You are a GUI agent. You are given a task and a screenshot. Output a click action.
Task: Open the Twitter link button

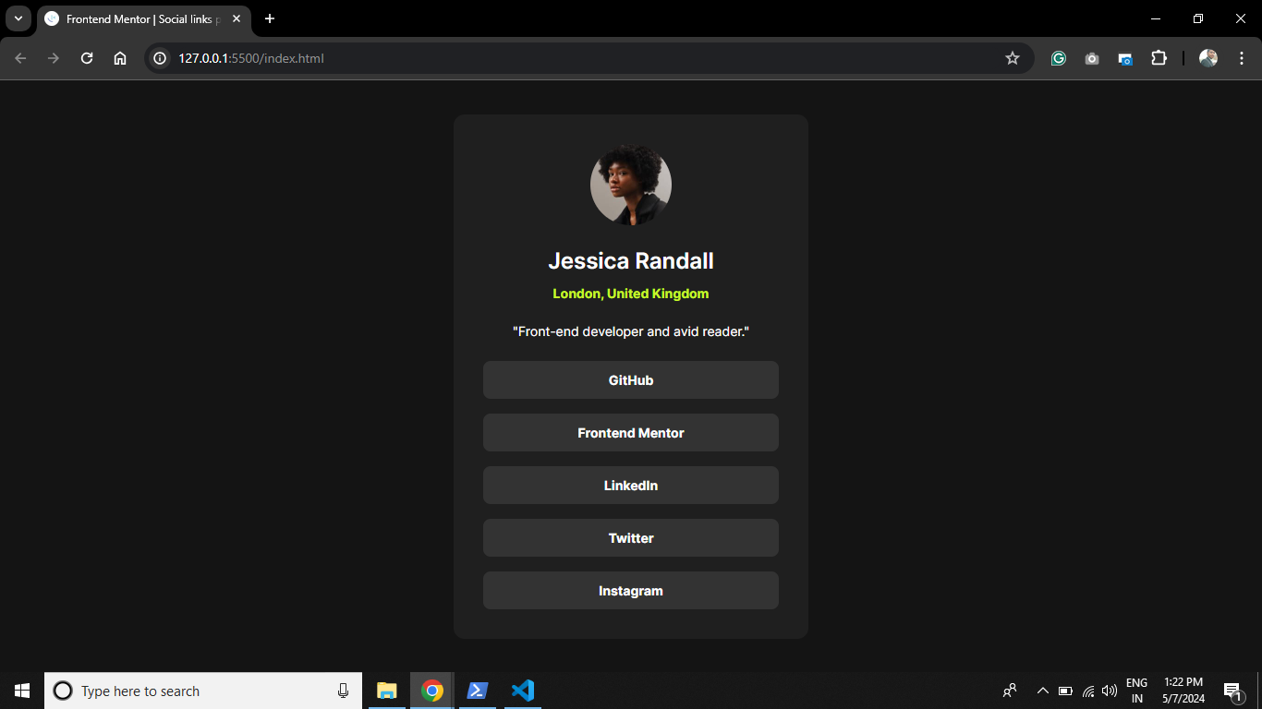(x=631, y=538)
